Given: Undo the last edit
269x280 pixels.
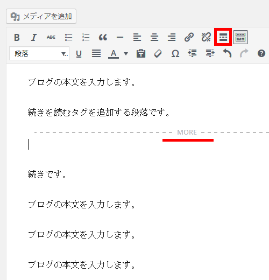Looking at the screenshot, I should (227, 53).
